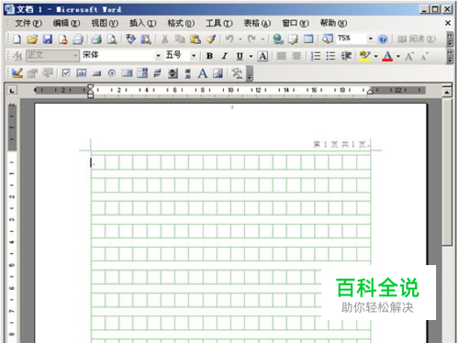Apply bold formatting
This screenshot has width=459, height=343.
209,56
